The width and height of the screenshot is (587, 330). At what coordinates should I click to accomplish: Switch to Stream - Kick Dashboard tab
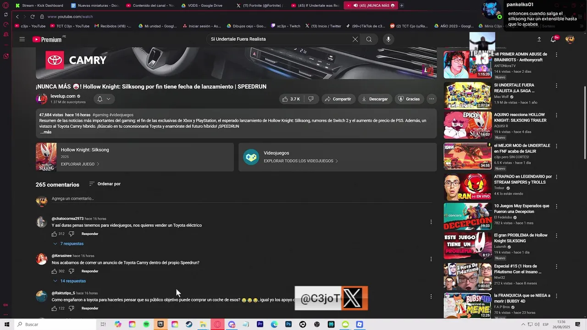point(39,5)
